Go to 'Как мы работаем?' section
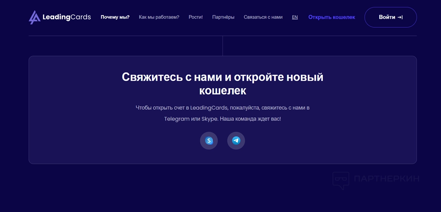This screenshot has width=441, height=212. point(159,17)
